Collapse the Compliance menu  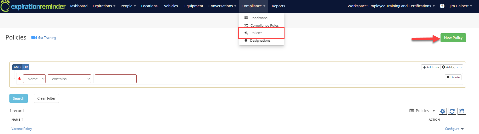pos(253,6)
